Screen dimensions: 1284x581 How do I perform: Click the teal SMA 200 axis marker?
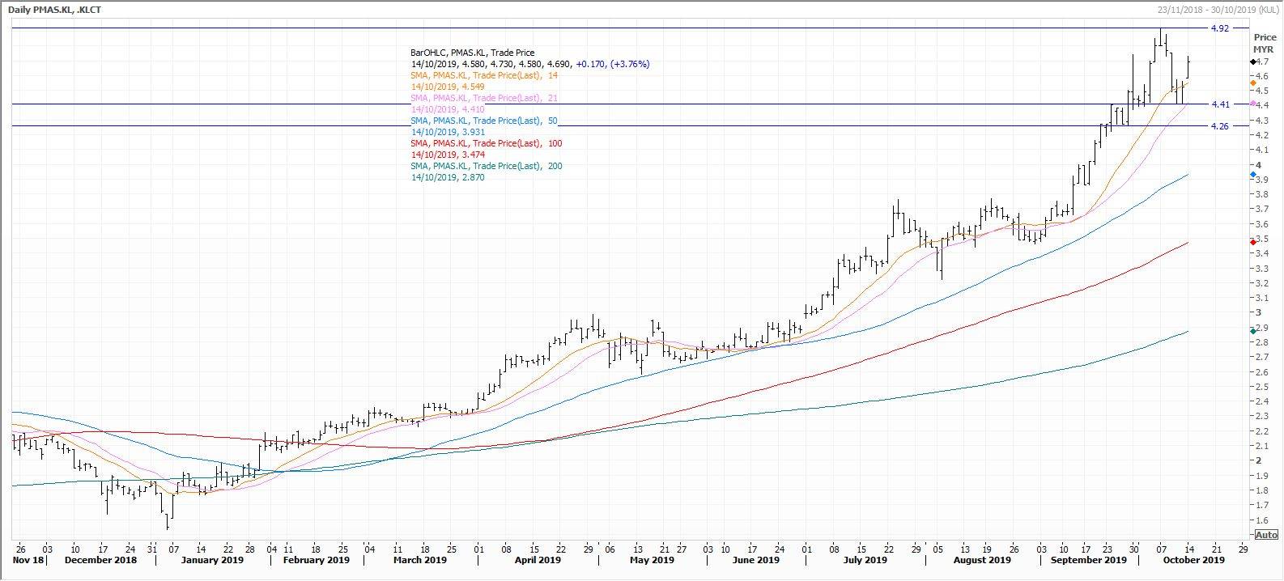pyautogui.click(x=1253, y=330)
